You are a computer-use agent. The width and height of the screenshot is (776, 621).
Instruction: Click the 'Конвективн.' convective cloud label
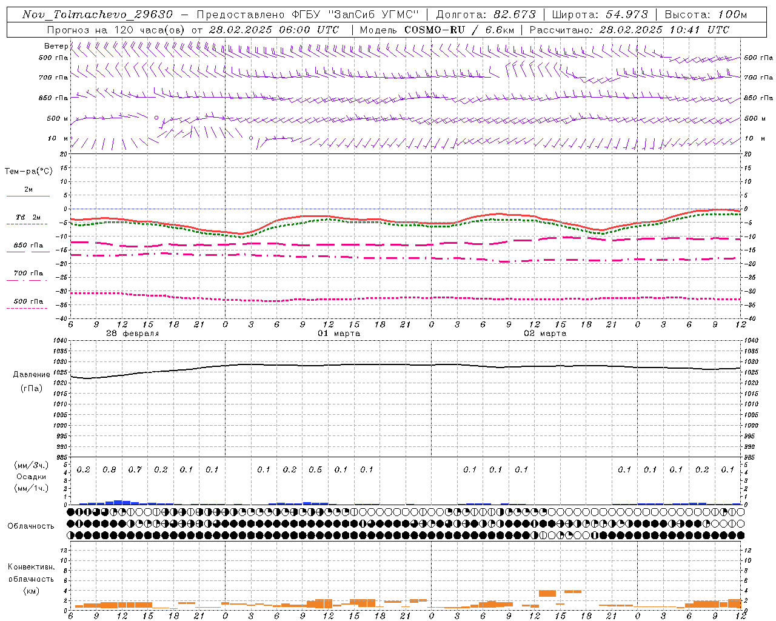click(31, 567)
